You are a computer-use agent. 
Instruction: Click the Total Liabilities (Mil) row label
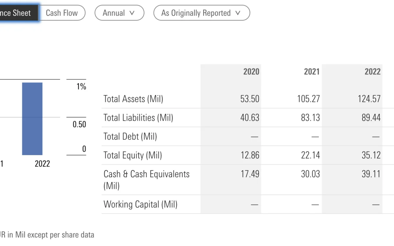click(138, 118)
